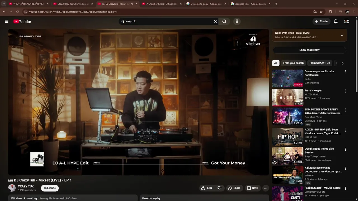Open the CRAZY TUK channel avatar
358x201 pixels.
[x=12, y=188]
